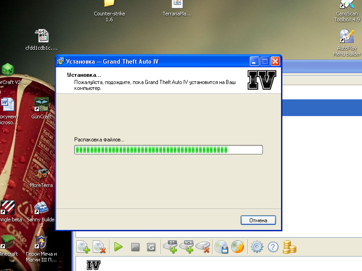Remove virtual drive icon
The width and height of the screenshot is (362, 271).
(203, 247)
